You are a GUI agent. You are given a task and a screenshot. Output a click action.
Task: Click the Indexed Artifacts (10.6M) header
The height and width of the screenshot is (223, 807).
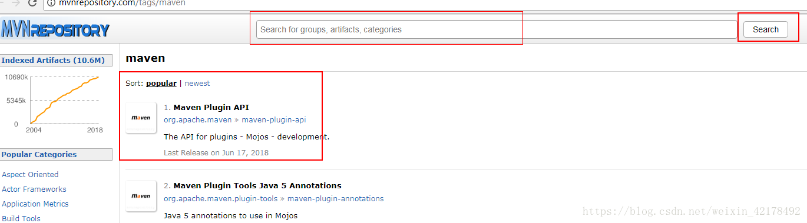pyautogui.click(x=56, y=61)
